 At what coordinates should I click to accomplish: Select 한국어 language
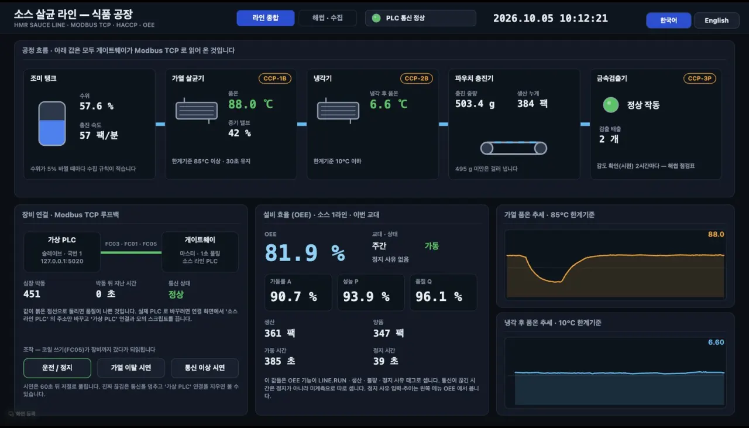(669, 20)
